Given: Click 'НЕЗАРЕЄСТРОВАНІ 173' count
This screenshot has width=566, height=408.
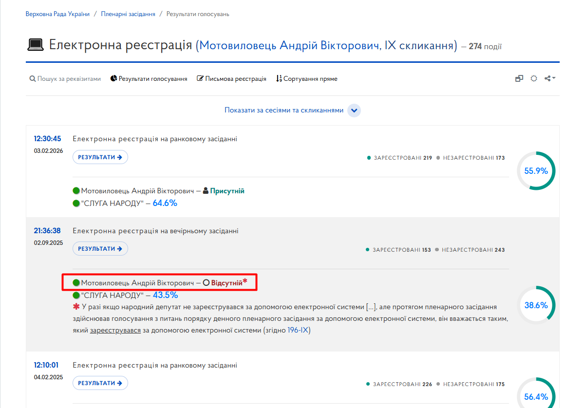Looking at the screenshot, I should (x=471, y=158).
